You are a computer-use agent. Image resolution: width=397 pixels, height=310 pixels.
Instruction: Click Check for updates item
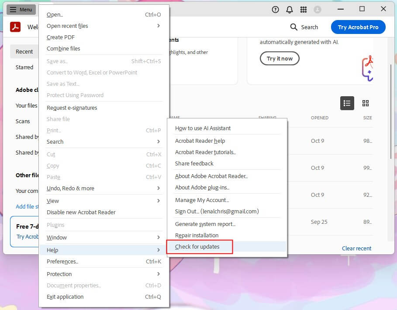(227, 246)
